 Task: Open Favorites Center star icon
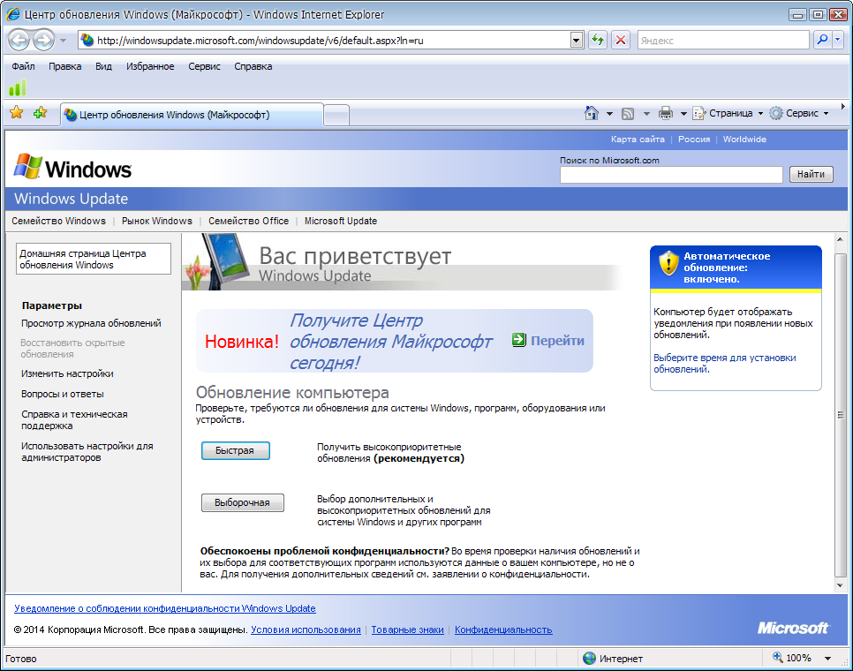17,112
